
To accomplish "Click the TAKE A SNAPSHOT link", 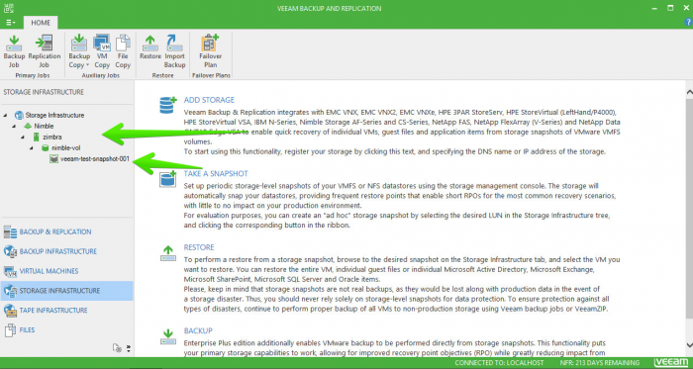I will coord(216,174).
